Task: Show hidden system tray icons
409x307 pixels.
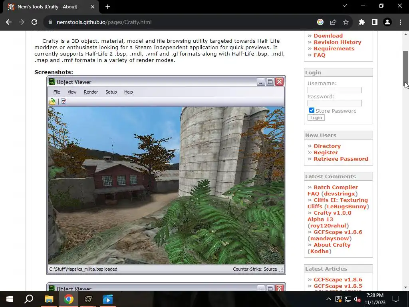Action: (x=329, y=299)
